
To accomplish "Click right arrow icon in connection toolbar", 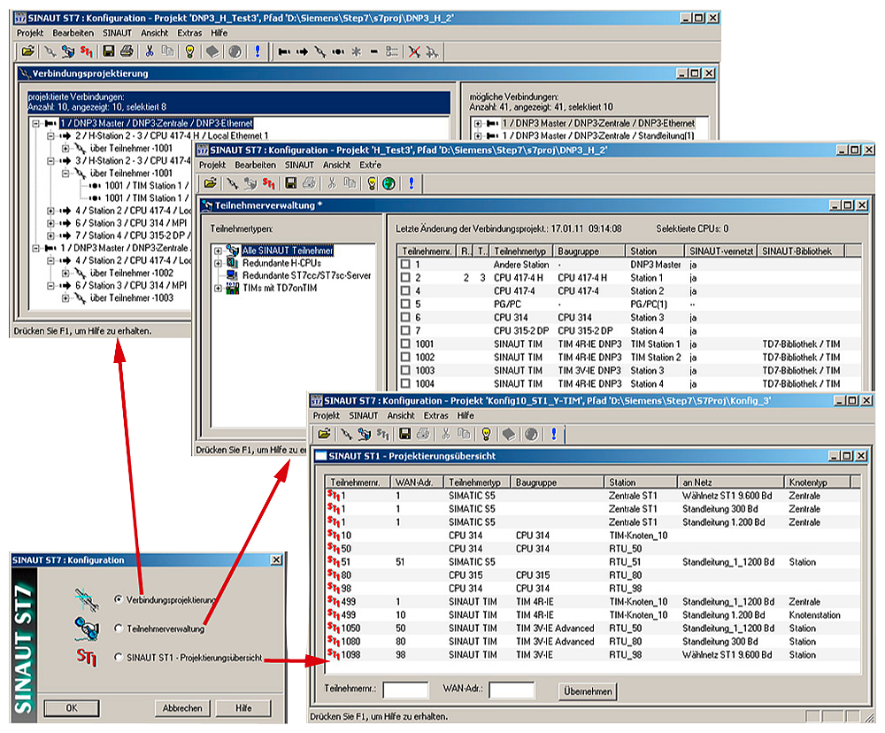I will tap(303, 52).
